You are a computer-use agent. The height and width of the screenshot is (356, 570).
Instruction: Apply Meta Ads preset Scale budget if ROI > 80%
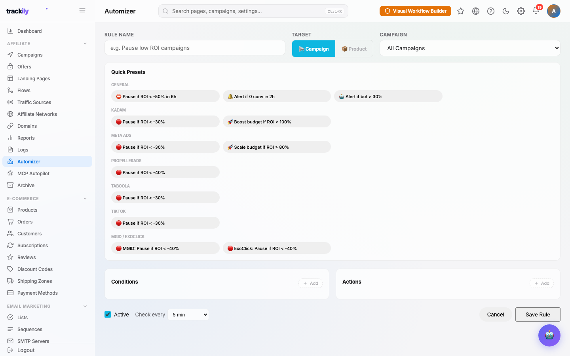pos(277,147)
